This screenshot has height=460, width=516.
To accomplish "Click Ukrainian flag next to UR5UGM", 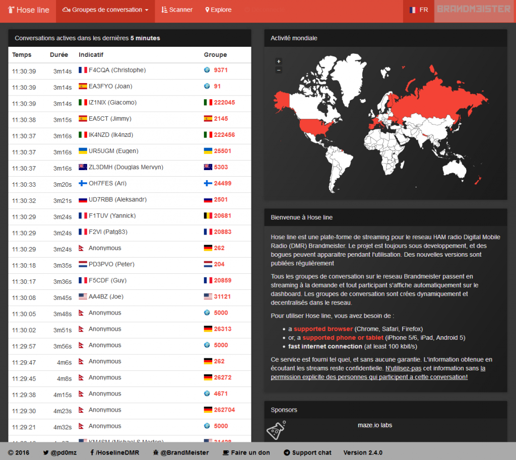I will click(83, 151).
